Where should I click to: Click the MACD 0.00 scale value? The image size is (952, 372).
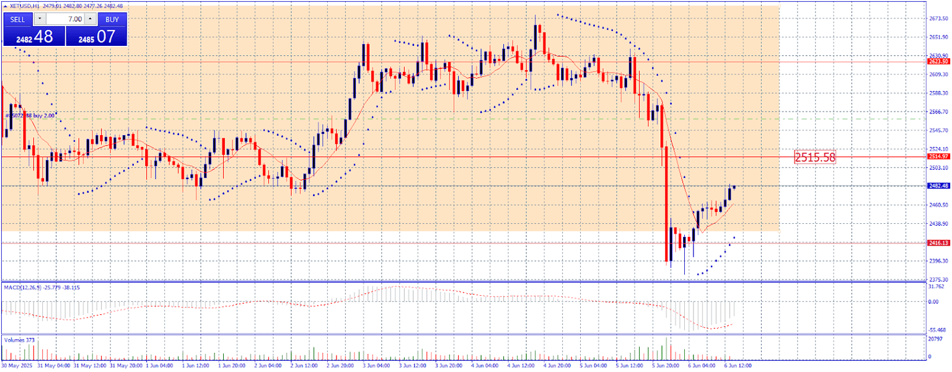coord(934,302)
